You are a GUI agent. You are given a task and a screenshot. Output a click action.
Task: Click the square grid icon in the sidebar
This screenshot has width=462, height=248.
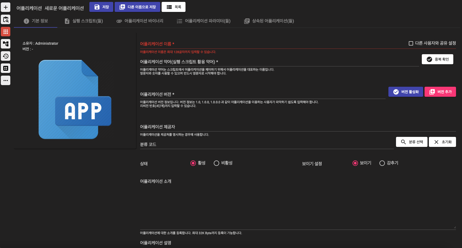click(x=5, y=68)
